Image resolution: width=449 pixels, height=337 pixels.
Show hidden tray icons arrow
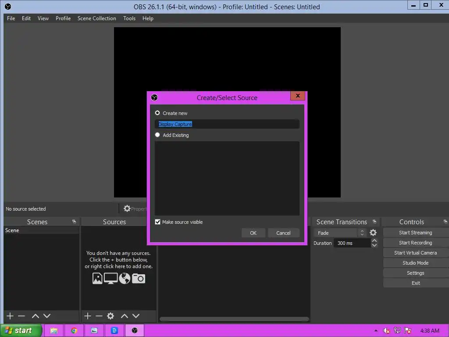pos(376,331)
